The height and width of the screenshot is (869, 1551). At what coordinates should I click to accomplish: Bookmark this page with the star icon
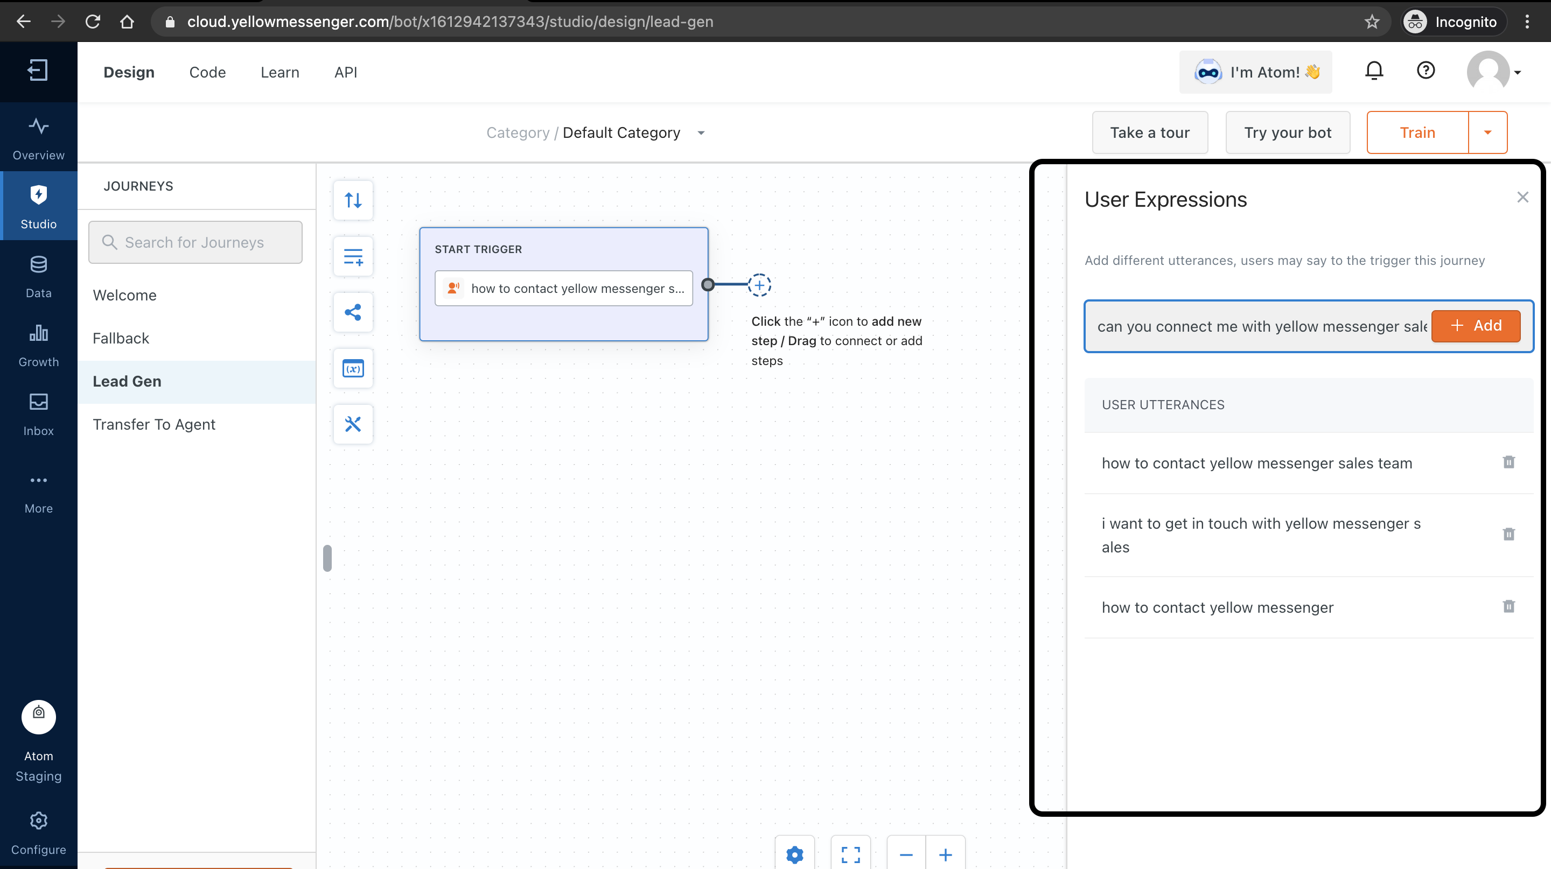1372,22
